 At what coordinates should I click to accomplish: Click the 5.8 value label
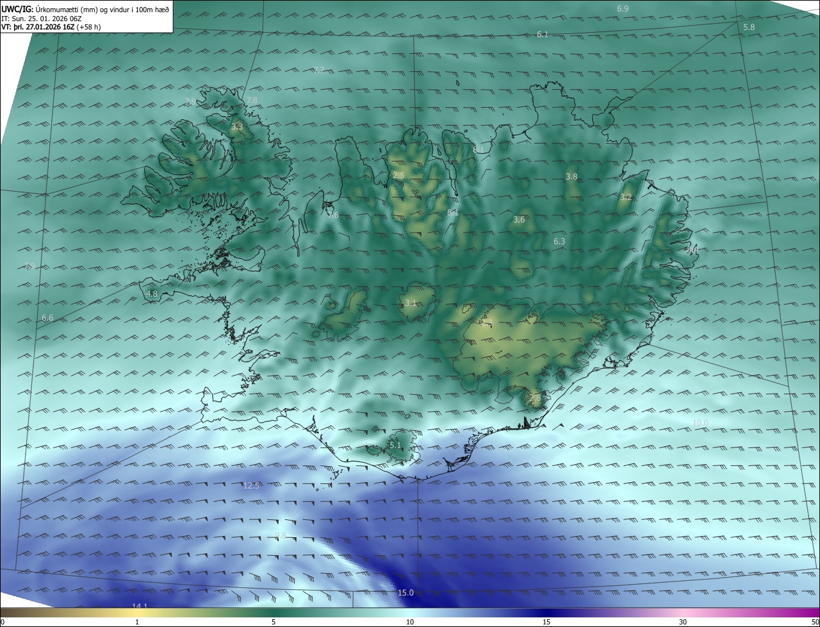point(749,28)
